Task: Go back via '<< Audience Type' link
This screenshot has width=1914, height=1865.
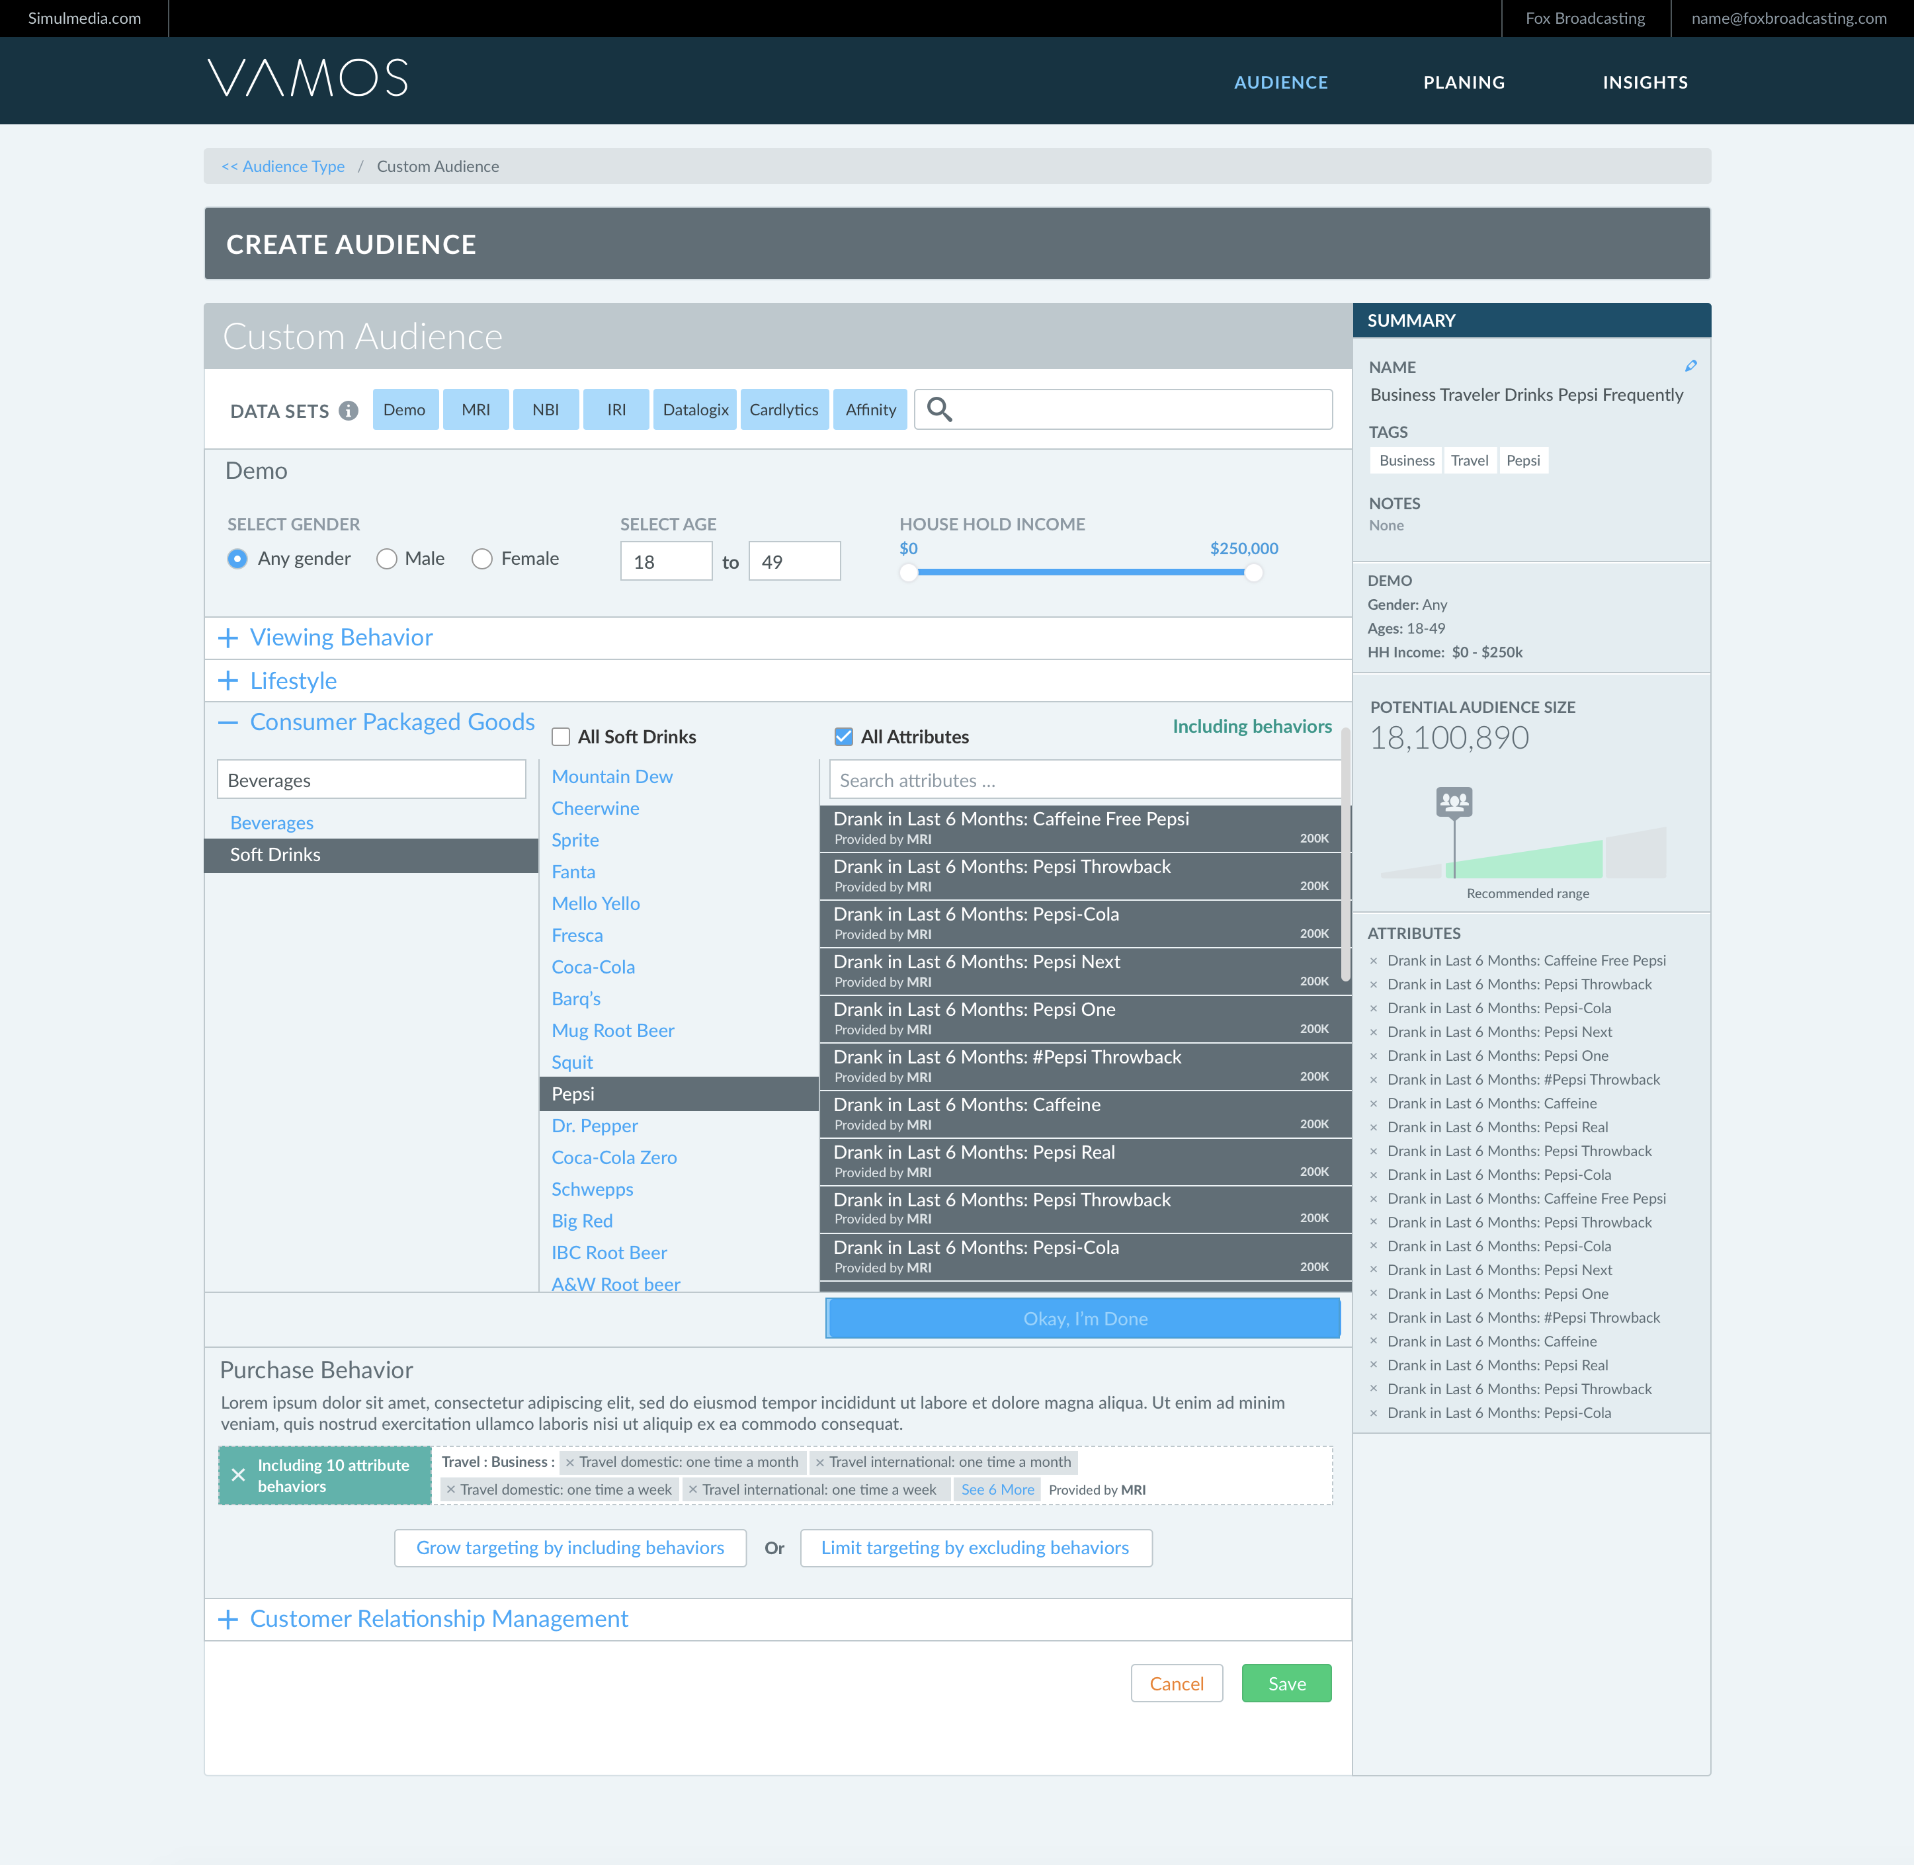Action: [x=283, y=167]
